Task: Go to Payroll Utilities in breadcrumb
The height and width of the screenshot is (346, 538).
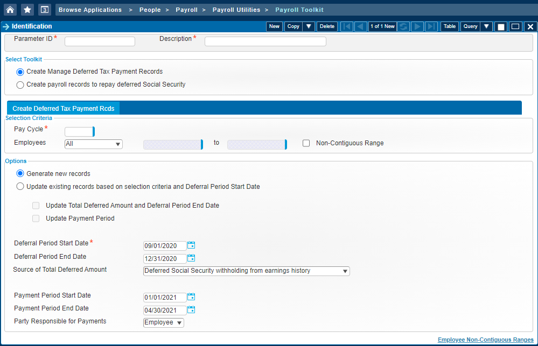Action: [236, 10]
